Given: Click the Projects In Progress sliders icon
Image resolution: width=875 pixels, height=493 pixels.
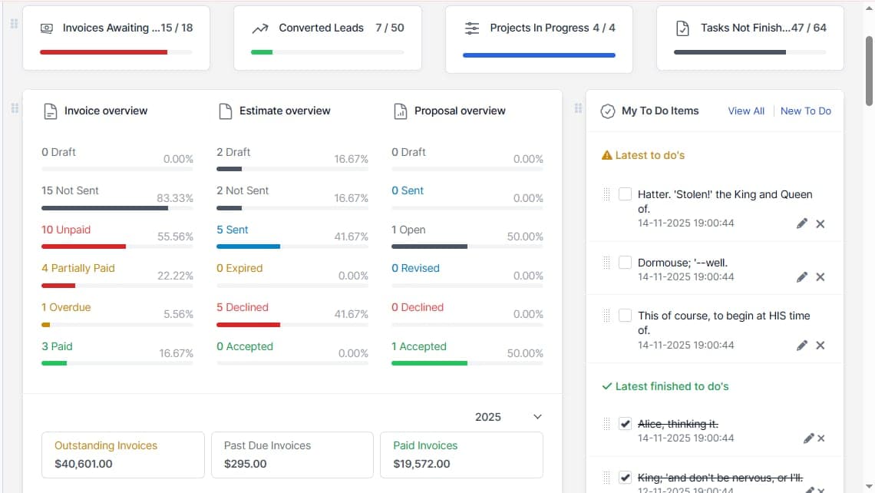Looking at the screenshot, I should click(472, 27).
